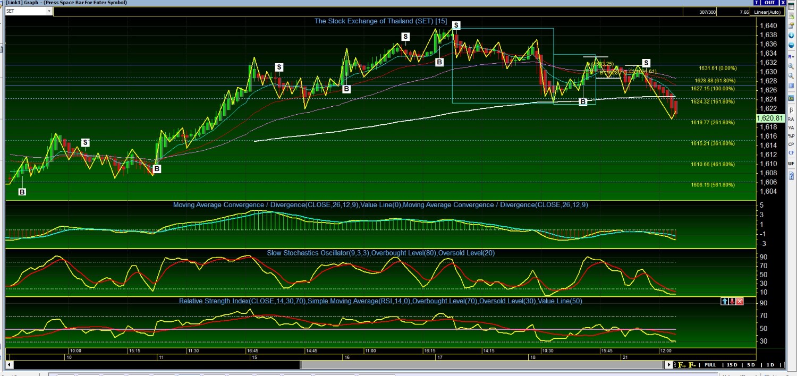The width and height of the screenshot is (797, 376).
Task: Move the RSI panel up with the blue arrow
Action: click(x=724, y=301)
